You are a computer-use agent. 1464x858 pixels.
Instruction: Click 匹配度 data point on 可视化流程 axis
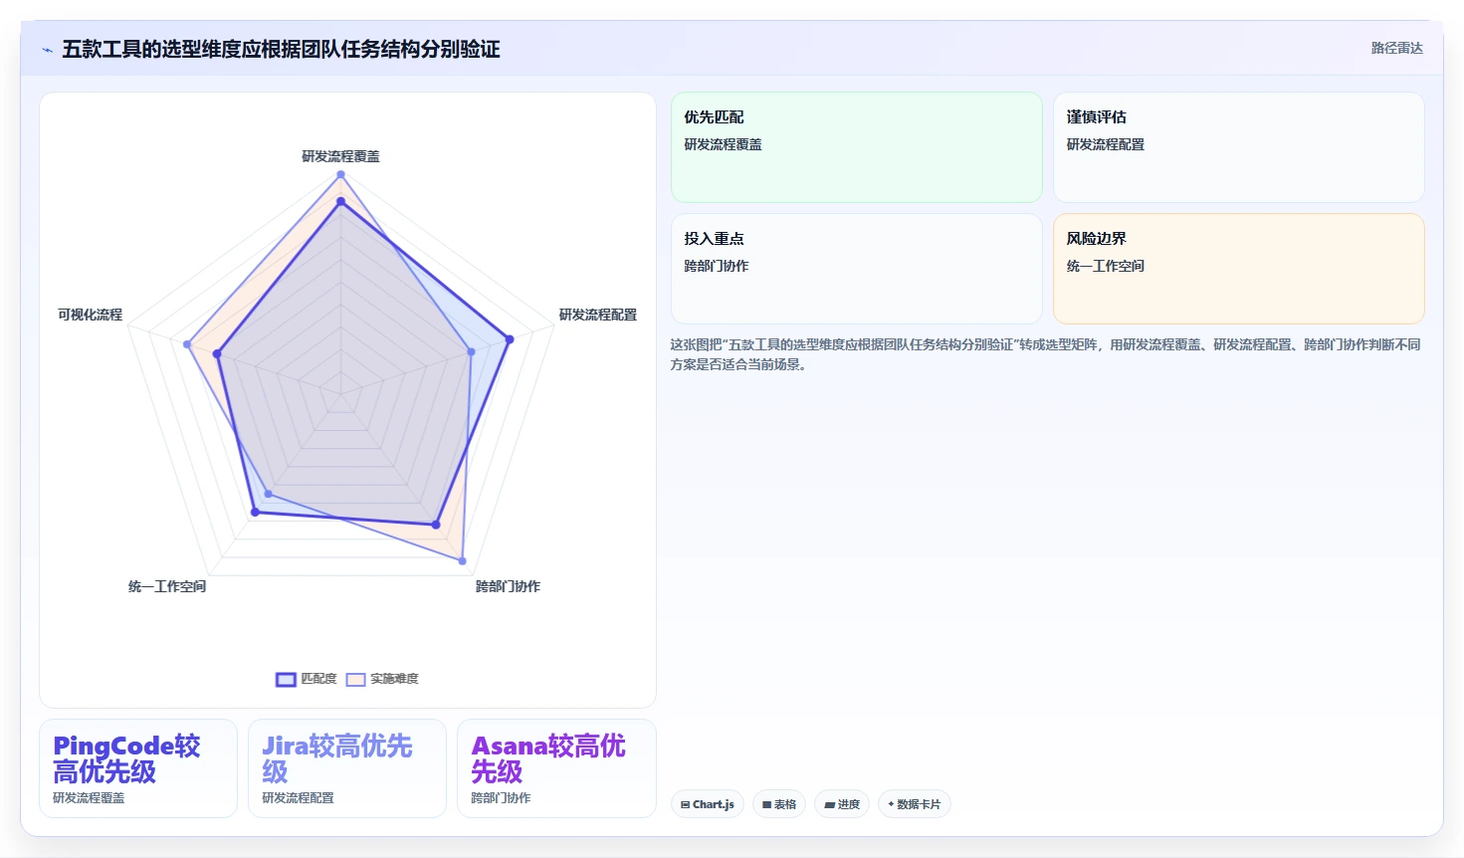pos(217,353)
